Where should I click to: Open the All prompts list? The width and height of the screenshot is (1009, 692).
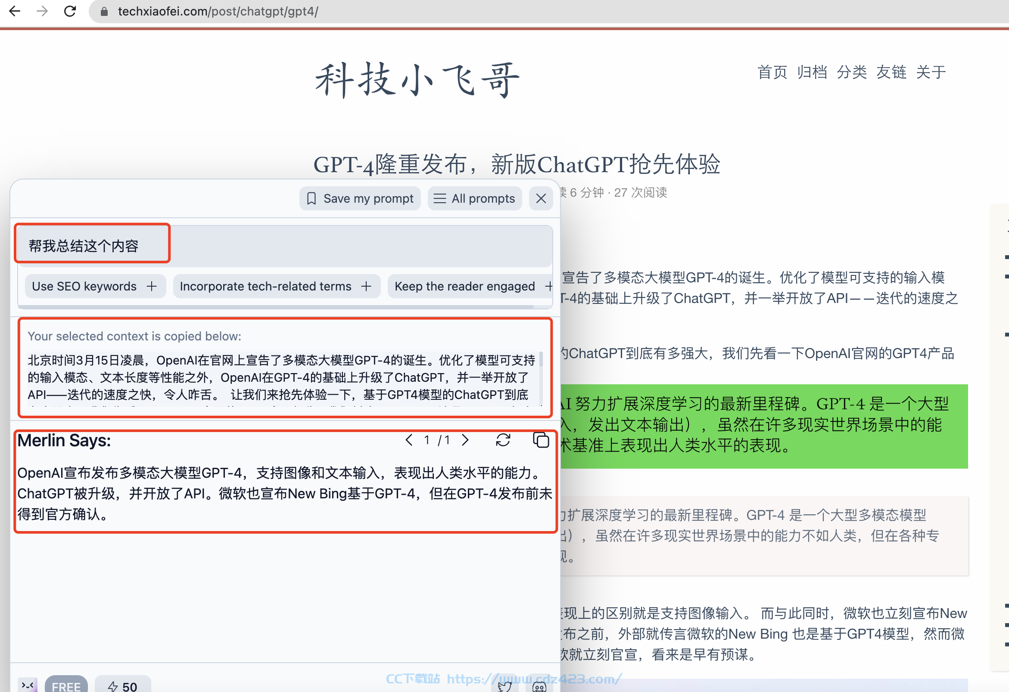[x=474, y=198]
